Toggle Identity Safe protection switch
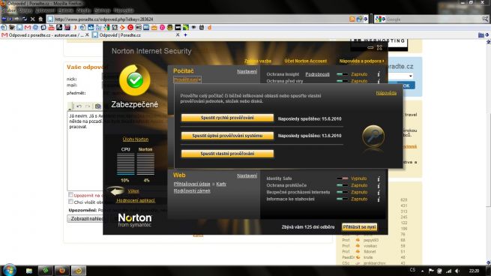The width and height of the screenshot is (491, 276). (343, 178)
